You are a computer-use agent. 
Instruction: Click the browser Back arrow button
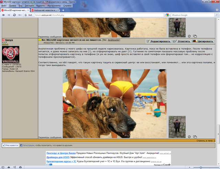pos(3,15)
